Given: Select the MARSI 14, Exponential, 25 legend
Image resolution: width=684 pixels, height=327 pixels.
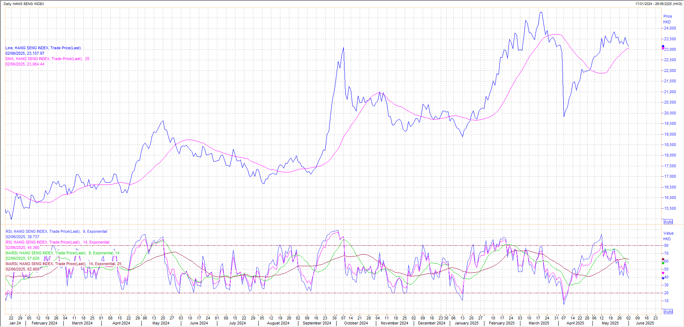Looking at the screenshot, I should (63, 264).
